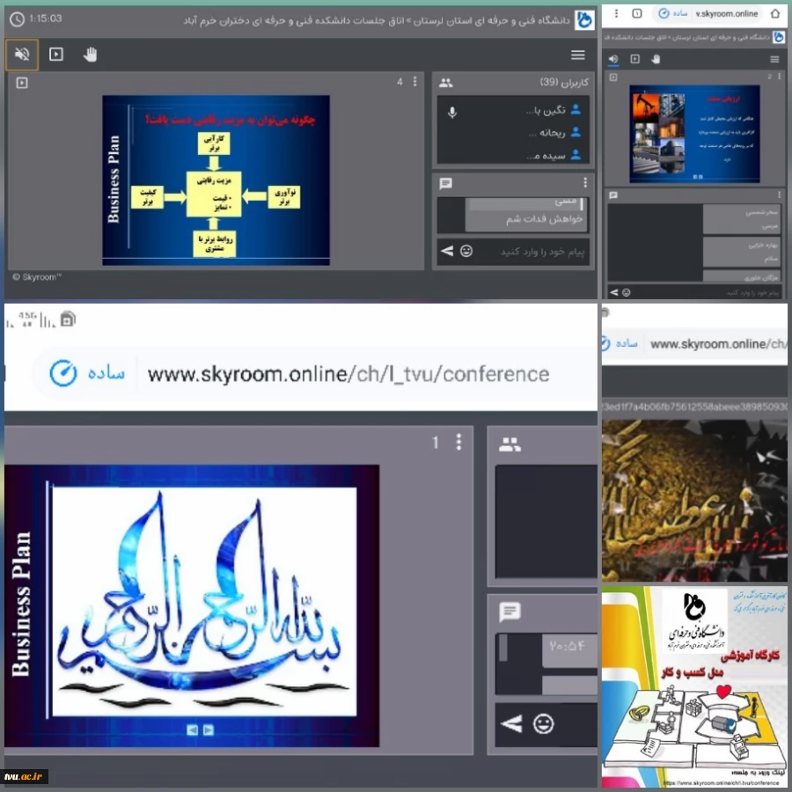
Task: Click the clock icon beside the 1:15:03 timer
Action: (17, 16)
